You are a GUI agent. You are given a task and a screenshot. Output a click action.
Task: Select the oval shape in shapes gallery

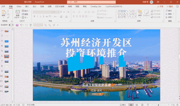119,14
